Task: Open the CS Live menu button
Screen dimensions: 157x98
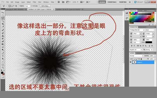Action: (139, 2)
